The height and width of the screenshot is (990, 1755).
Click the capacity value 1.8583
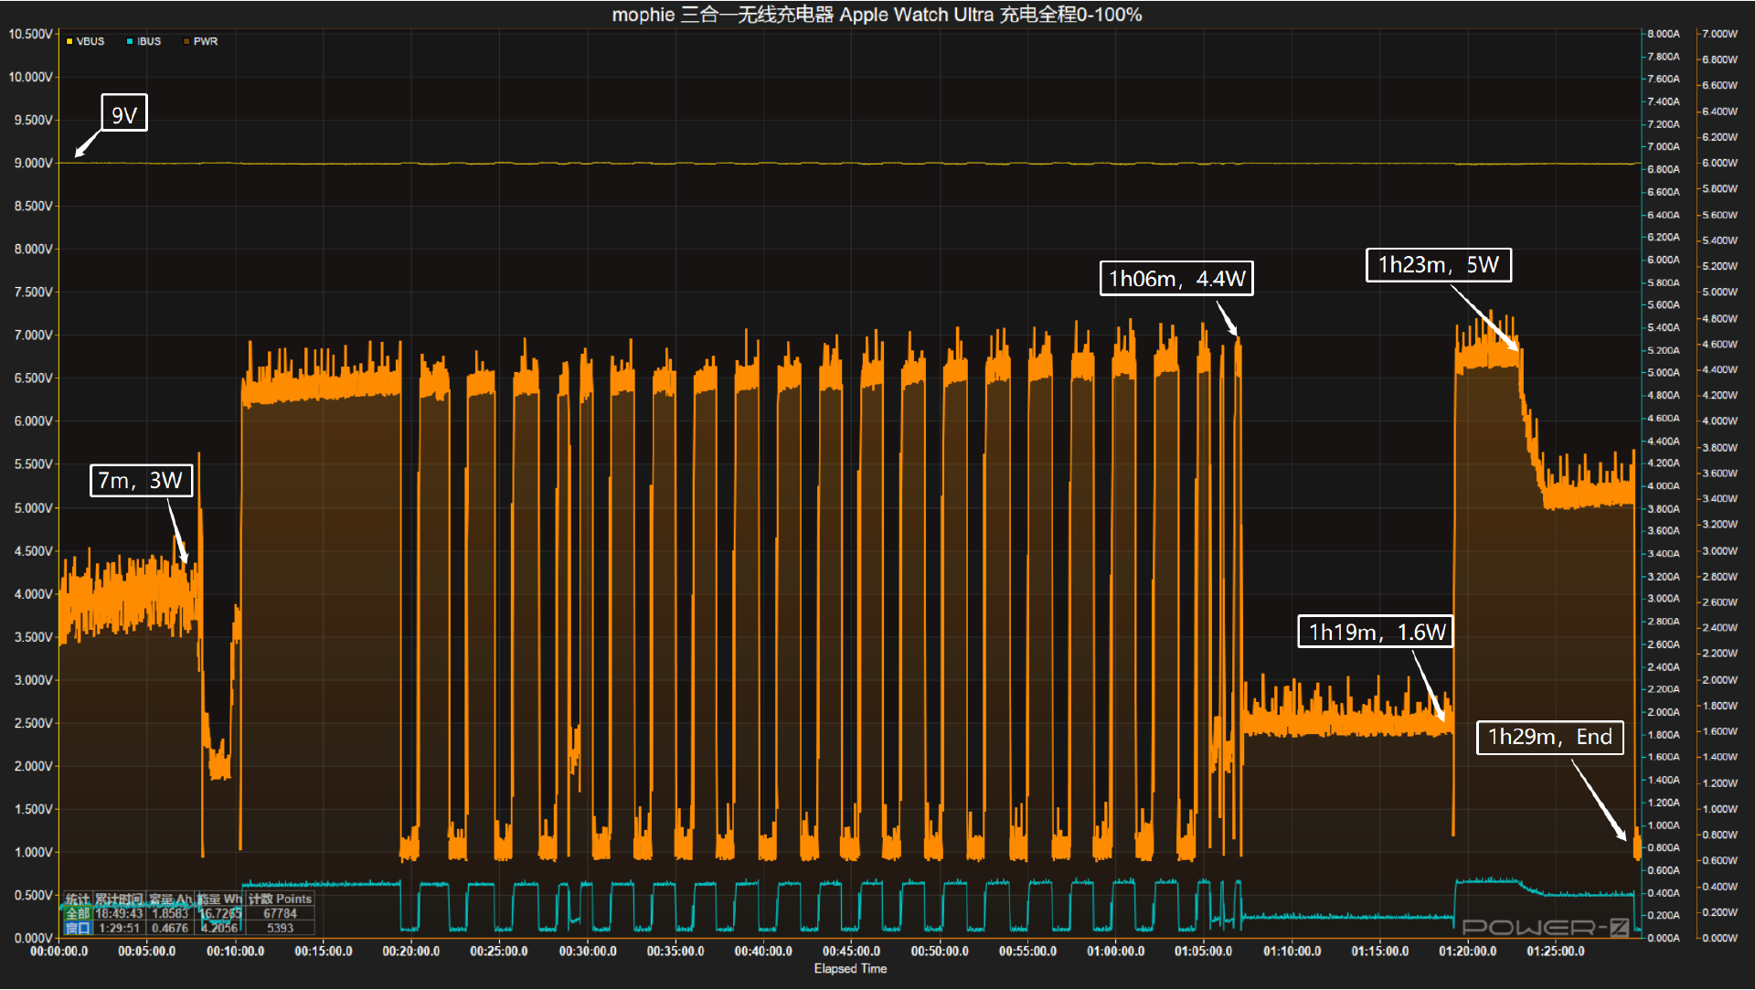[x=170, y=913]
